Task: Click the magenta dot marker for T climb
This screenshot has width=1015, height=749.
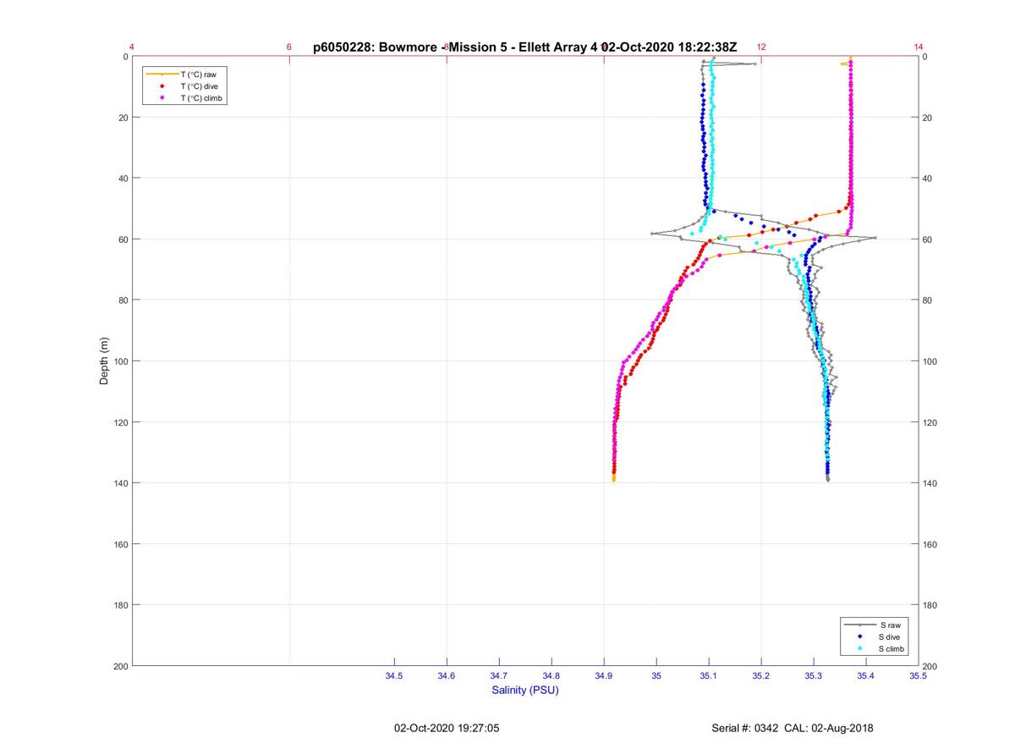Action: (x=162, y=98)
